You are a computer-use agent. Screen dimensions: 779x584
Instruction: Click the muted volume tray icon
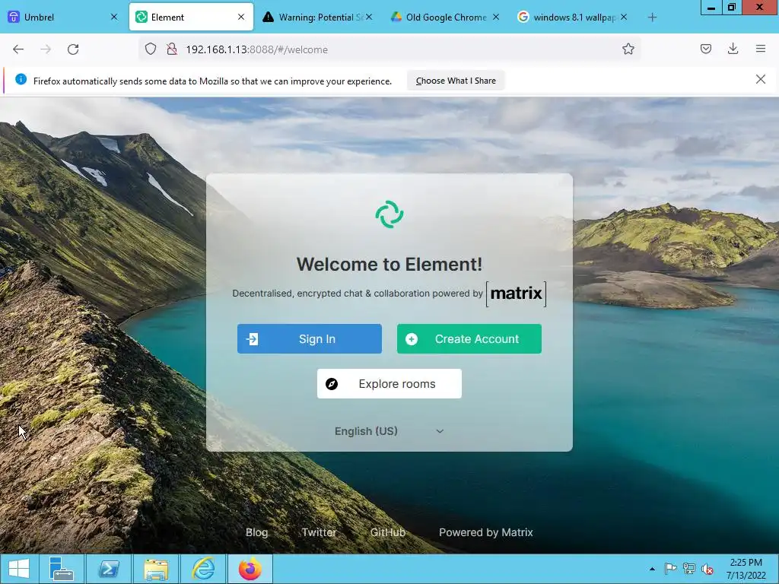(707, 569)
